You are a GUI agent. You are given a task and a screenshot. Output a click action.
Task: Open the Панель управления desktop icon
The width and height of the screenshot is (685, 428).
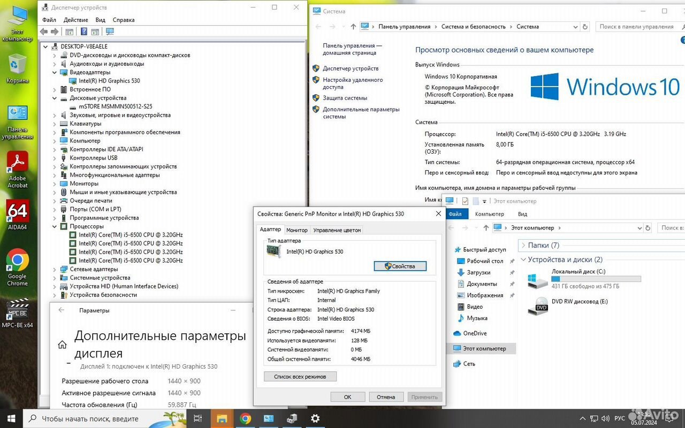(18, 122)
